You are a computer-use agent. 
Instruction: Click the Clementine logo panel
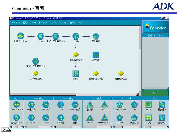point(155,27)
